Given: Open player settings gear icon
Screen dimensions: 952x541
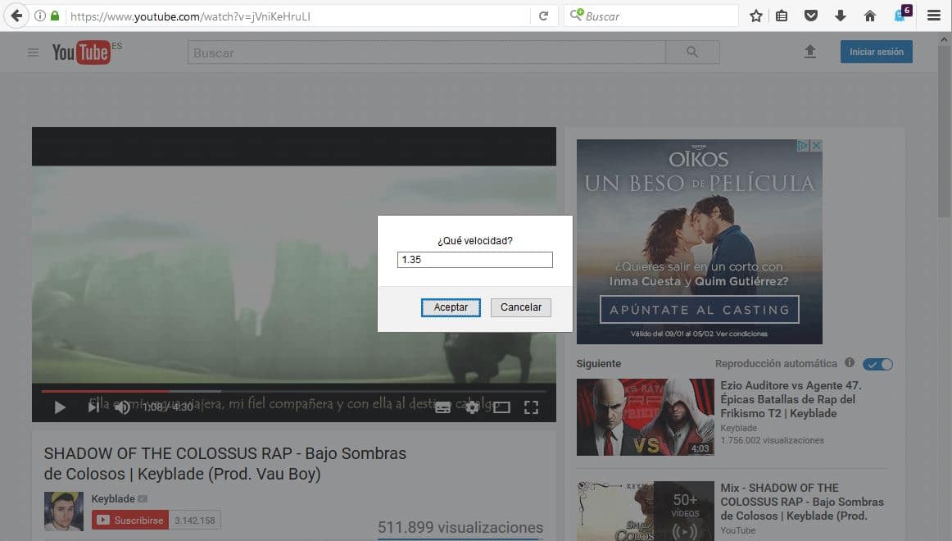Looking at the screenshot, I should point(472,407).
